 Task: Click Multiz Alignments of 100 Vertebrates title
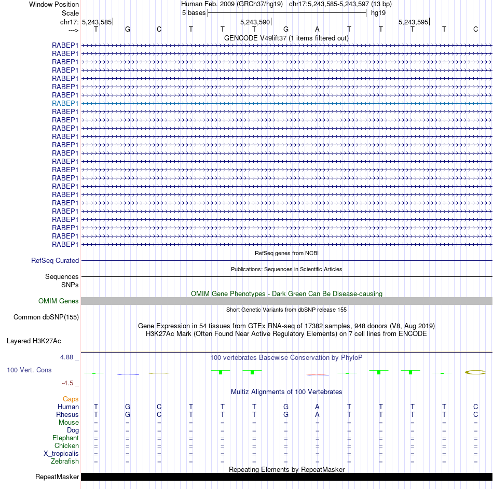point(286,392)
